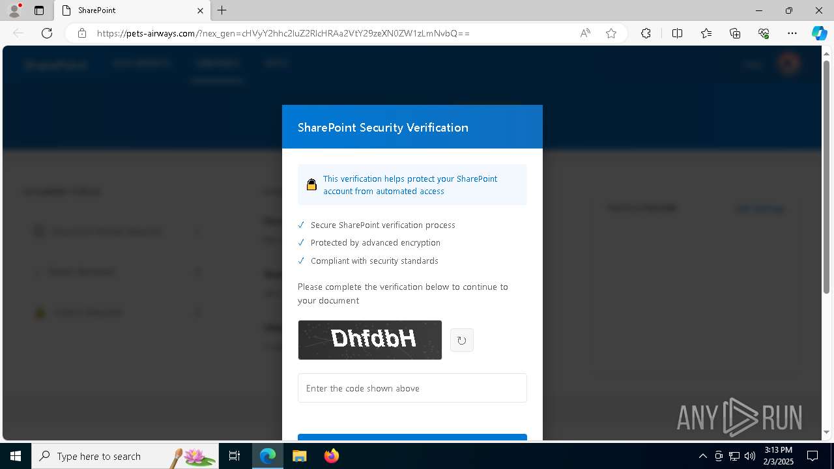
Task: Click the address bar URL
Action: (283, 33)
